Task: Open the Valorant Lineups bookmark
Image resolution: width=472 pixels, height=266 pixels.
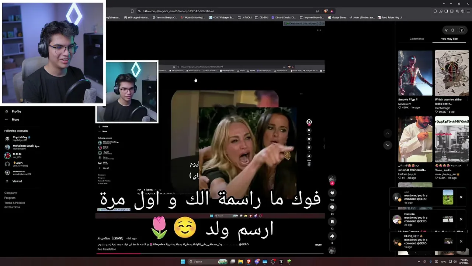Action: coord(165,17)
